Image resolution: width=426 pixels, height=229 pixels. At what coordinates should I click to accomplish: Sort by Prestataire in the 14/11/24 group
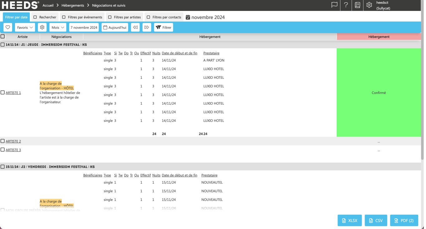(x=211, y=53)
